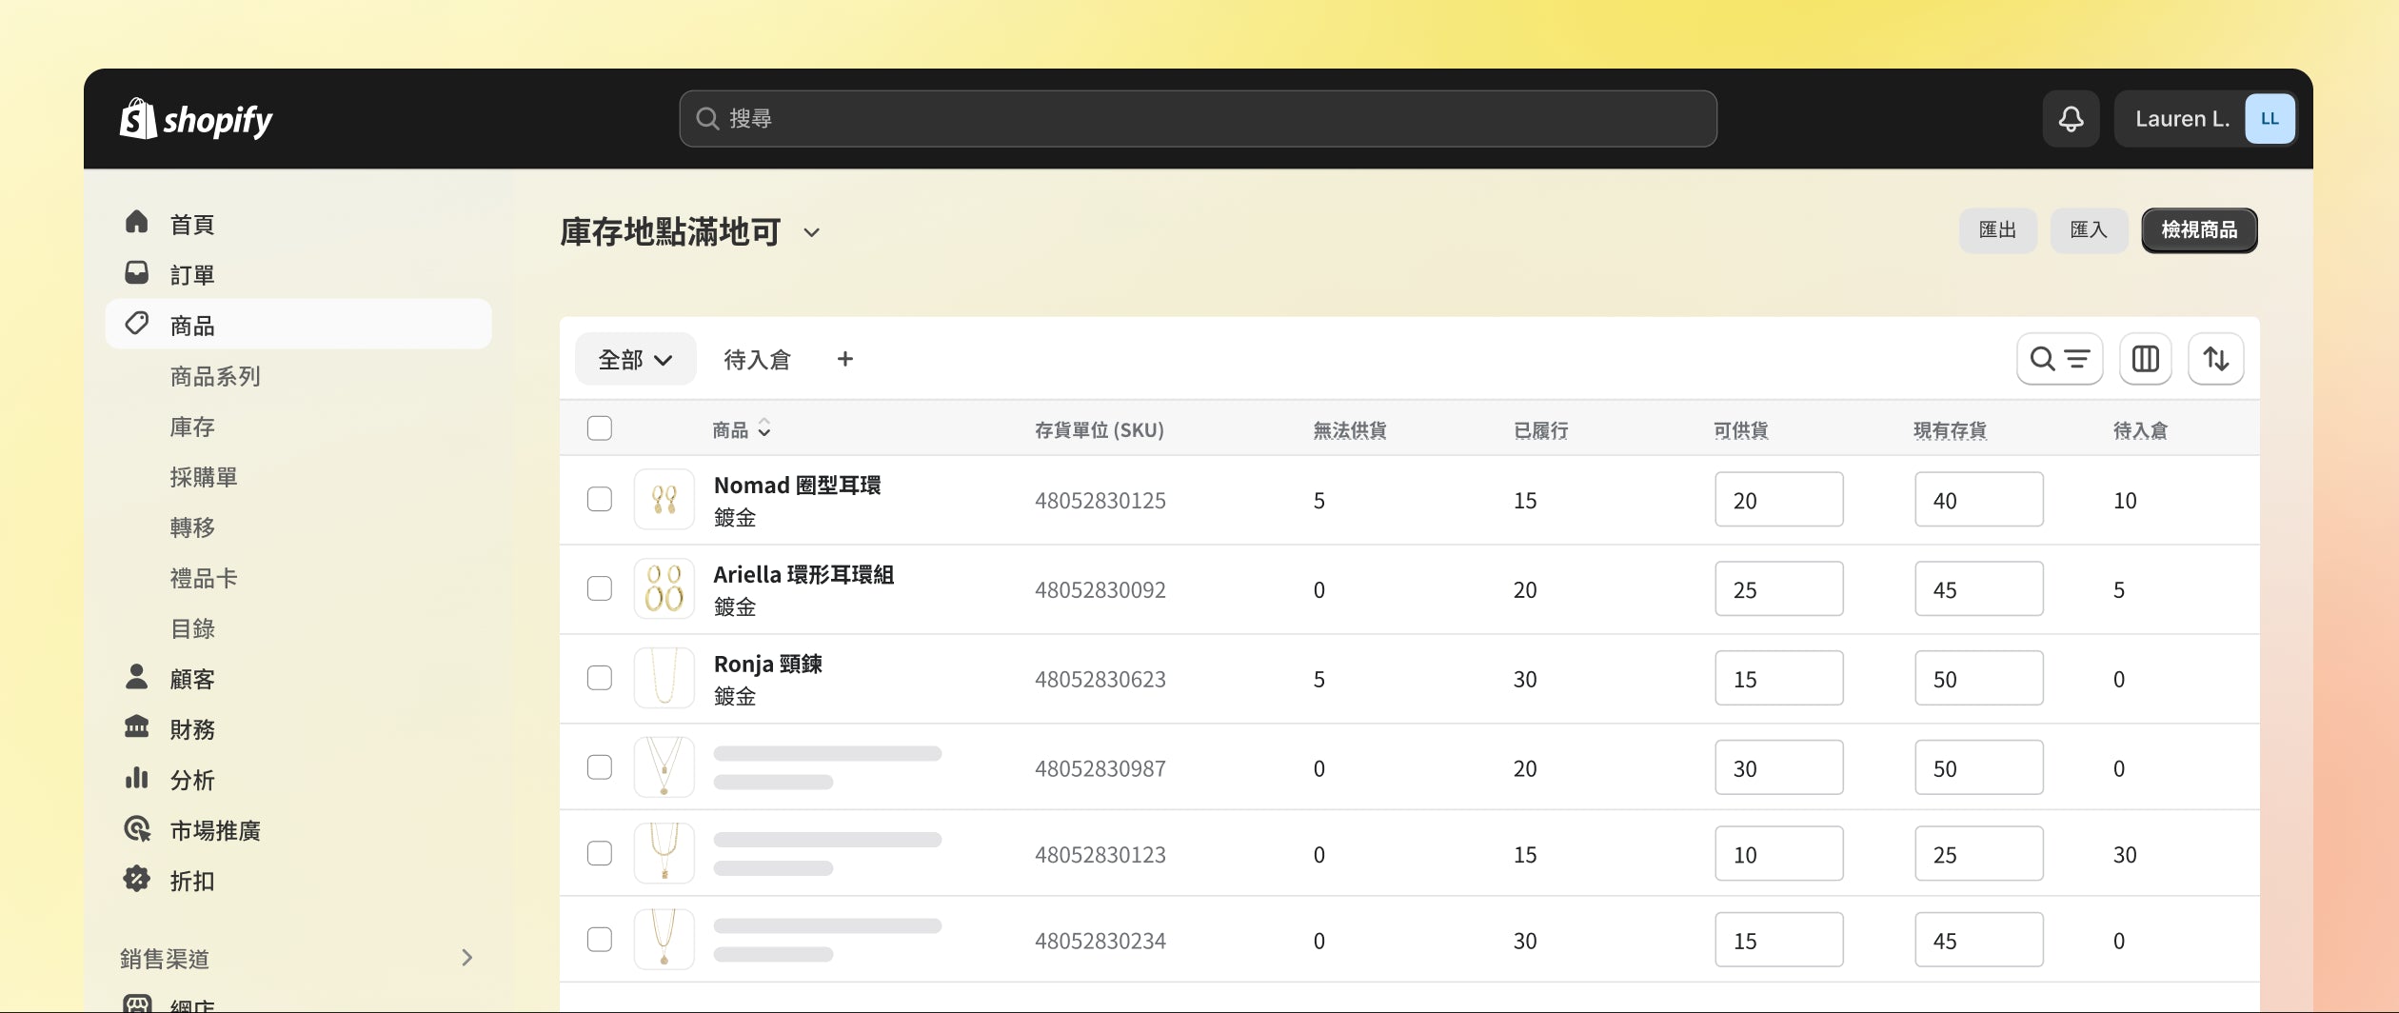Tick checkbox for Nomad 圈型耳環 row
Image resolution: width=2399 pixels, height=1013 pixels.
click(x=600, y=499)
